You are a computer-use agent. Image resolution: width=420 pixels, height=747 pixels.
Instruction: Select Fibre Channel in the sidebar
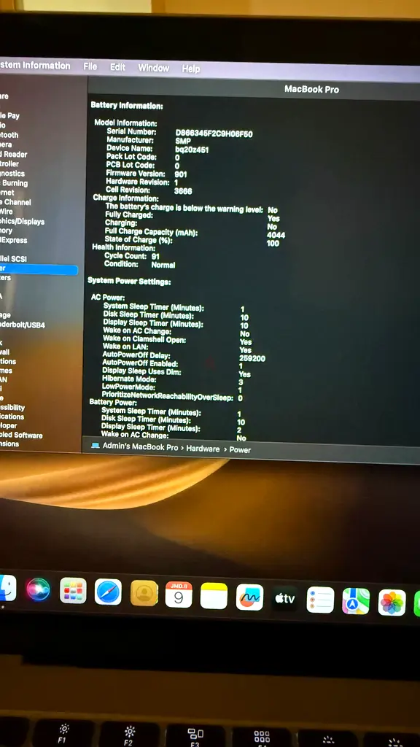tap(15, 202)
